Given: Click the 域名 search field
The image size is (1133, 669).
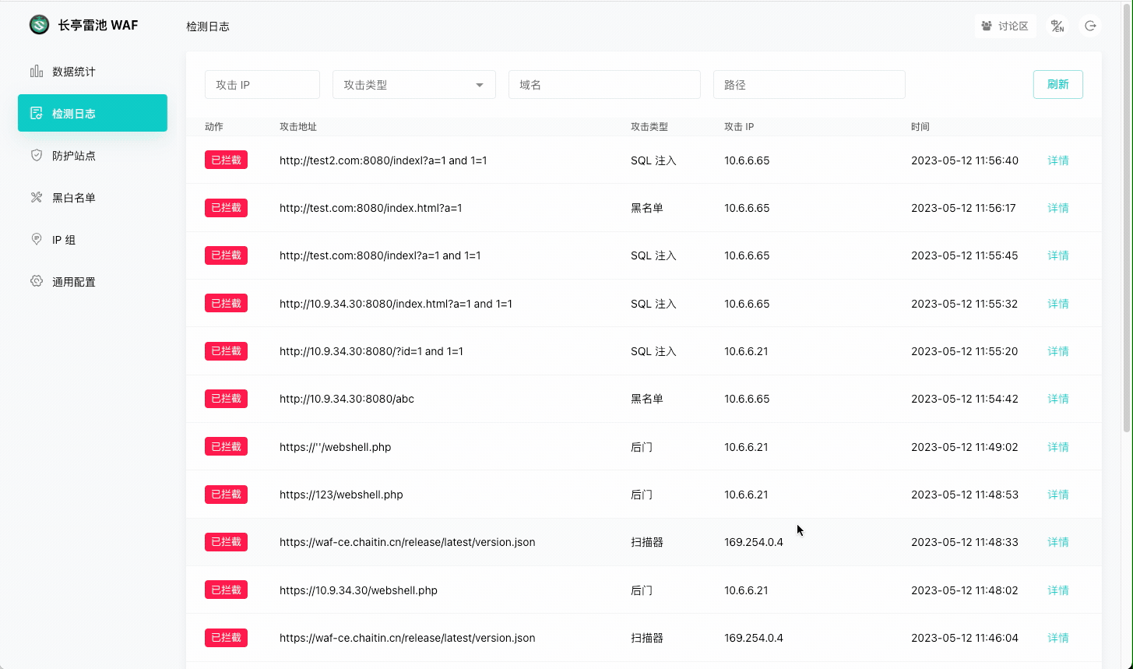Looking at the screenshot, I should [604, 84].
